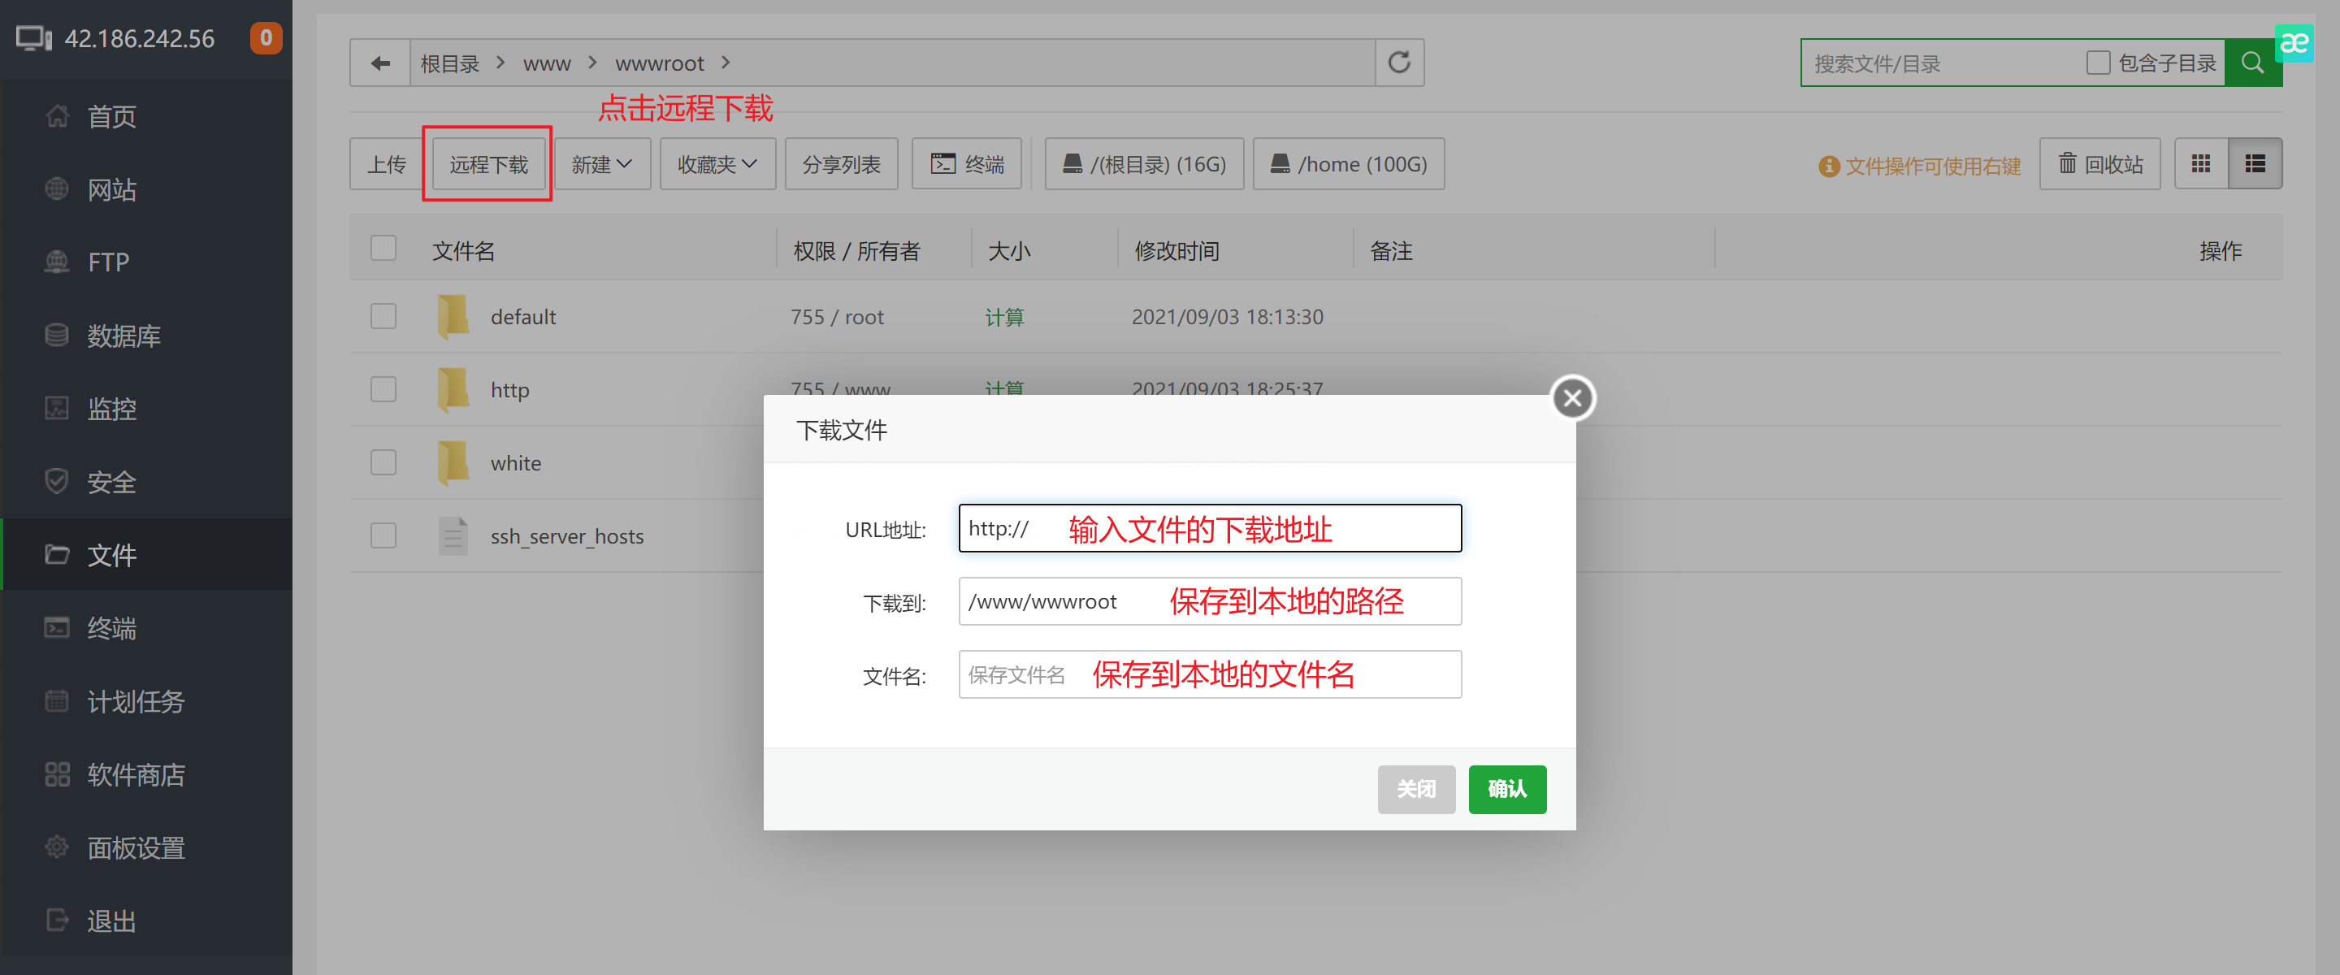The image size is (2340, 975).
Task: Switch to grid view icon
Action: (x=2200, y=163)
